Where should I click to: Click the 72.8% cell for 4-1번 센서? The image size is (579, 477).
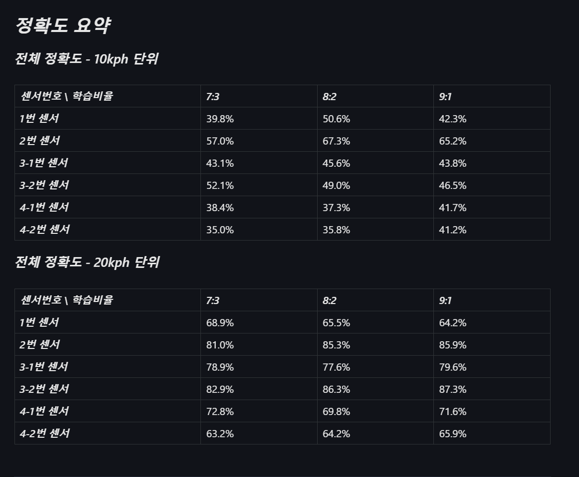(220, 411)
